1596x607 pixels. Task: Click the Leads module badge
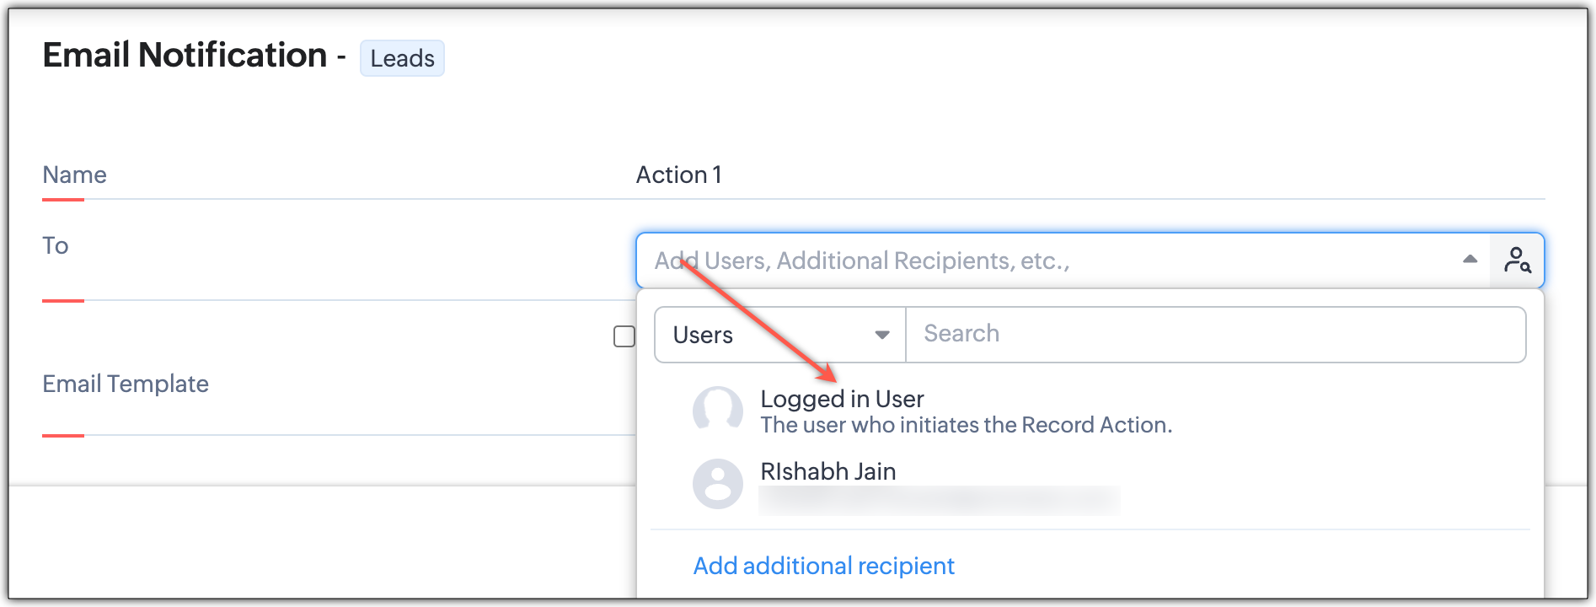[402, 58]
